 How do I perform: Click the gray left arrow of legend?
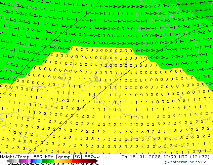[x=8, y=161]
